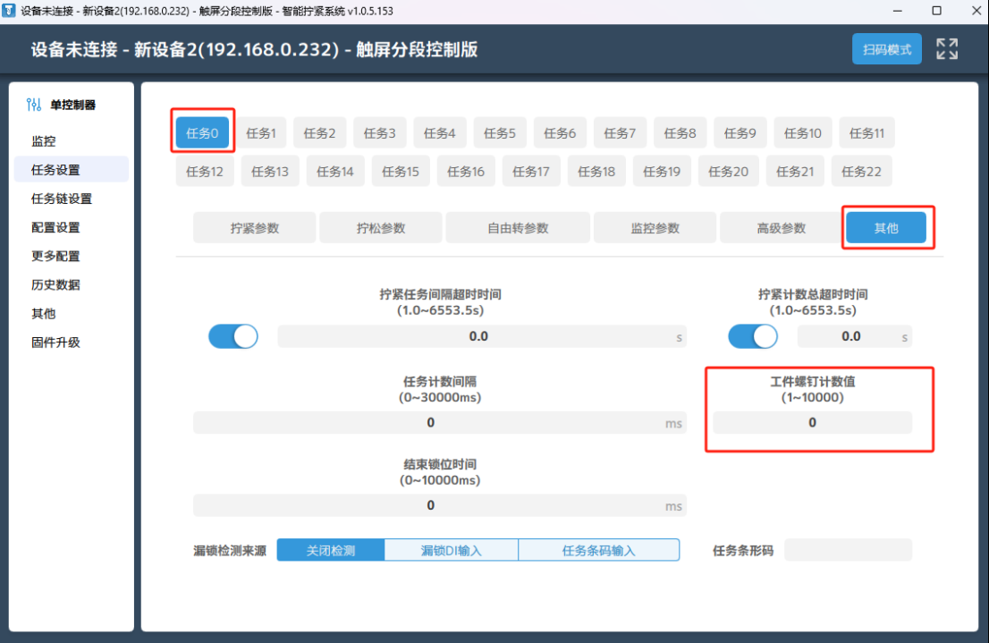The image size is (989, 643).
Task: Click the 任务条形码 input field
Action: (849, 550)
